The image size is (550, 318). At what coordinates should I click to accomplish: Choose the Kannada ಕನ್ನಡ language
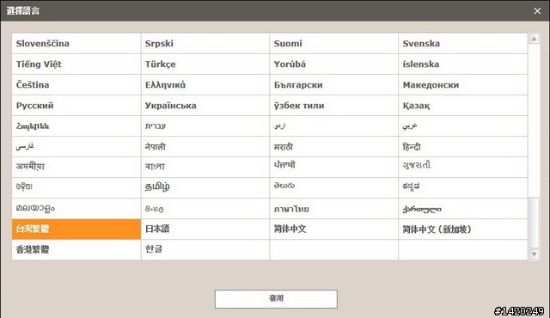(463, 188)
